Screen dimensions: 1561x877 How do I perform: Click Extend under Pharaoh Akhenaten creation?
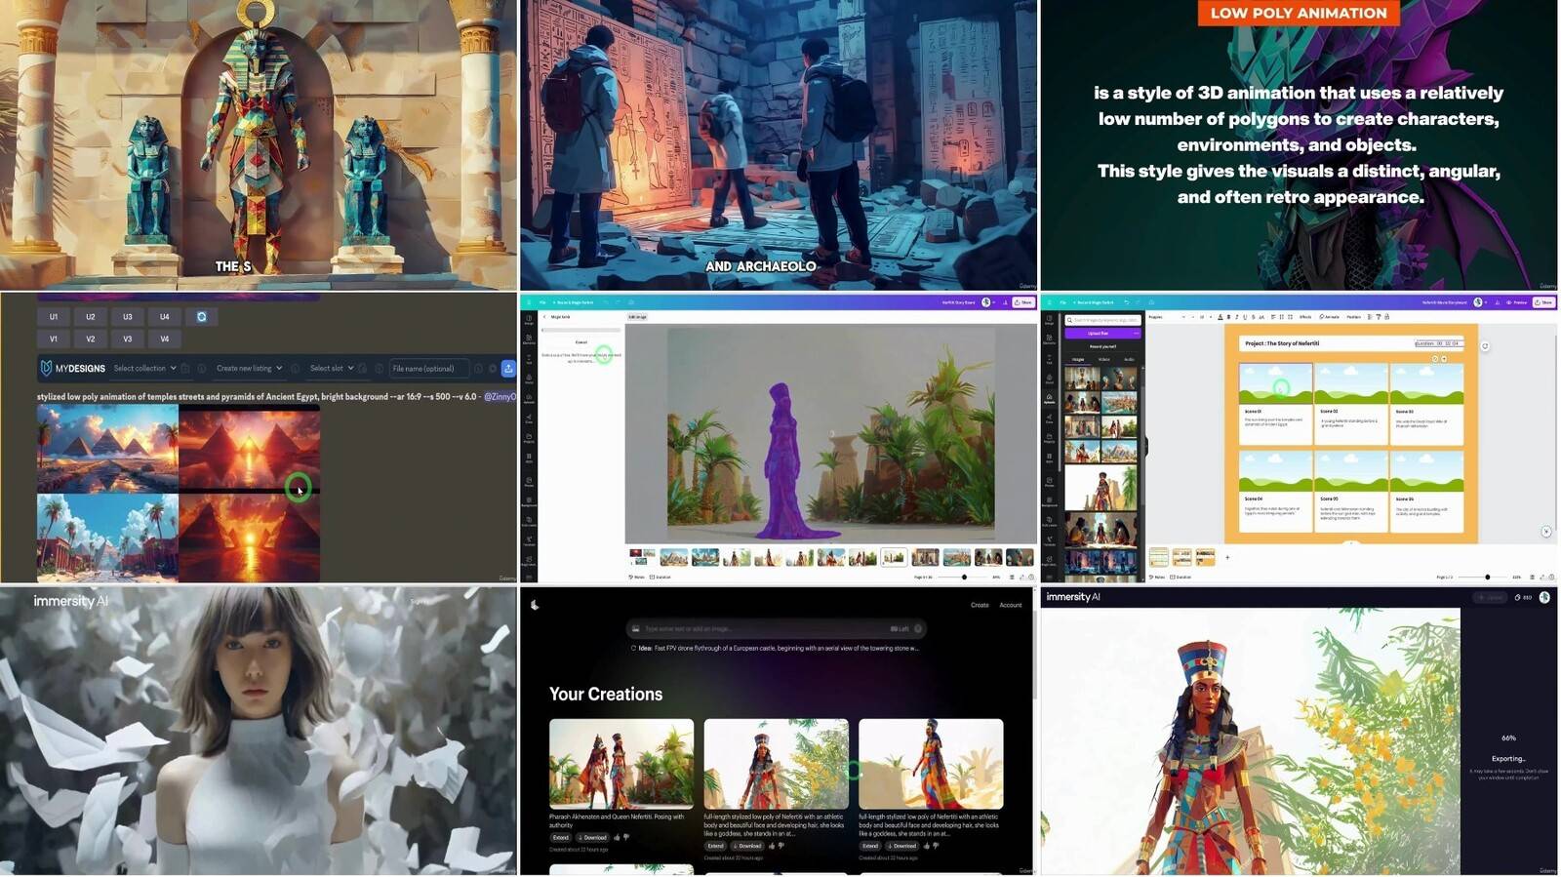(560, 837)
